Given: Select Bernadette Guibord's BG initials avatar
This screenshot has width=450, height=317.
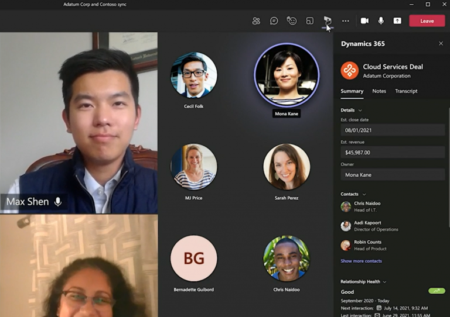Looking at the screenshot, I should (x=194, y=259).
